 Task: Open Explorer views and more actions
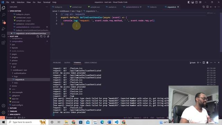point(47,7)
